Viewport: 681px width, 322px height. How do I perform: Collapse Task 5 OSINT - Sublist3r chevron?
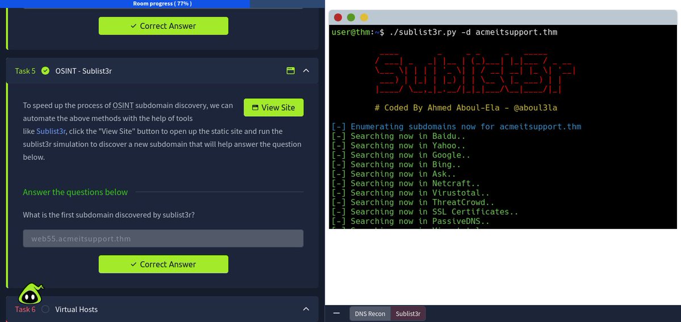pyautogui.click(x=306, y=71)
